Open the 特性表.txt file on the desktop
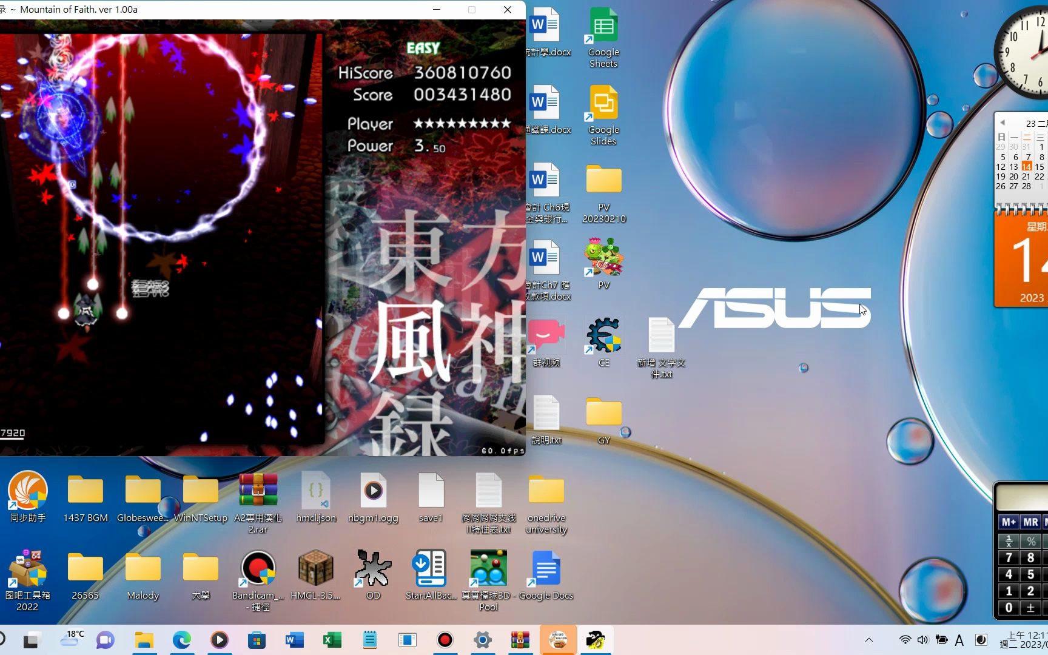This screenshot has width=1048, height=655. [x=488, y=503]
